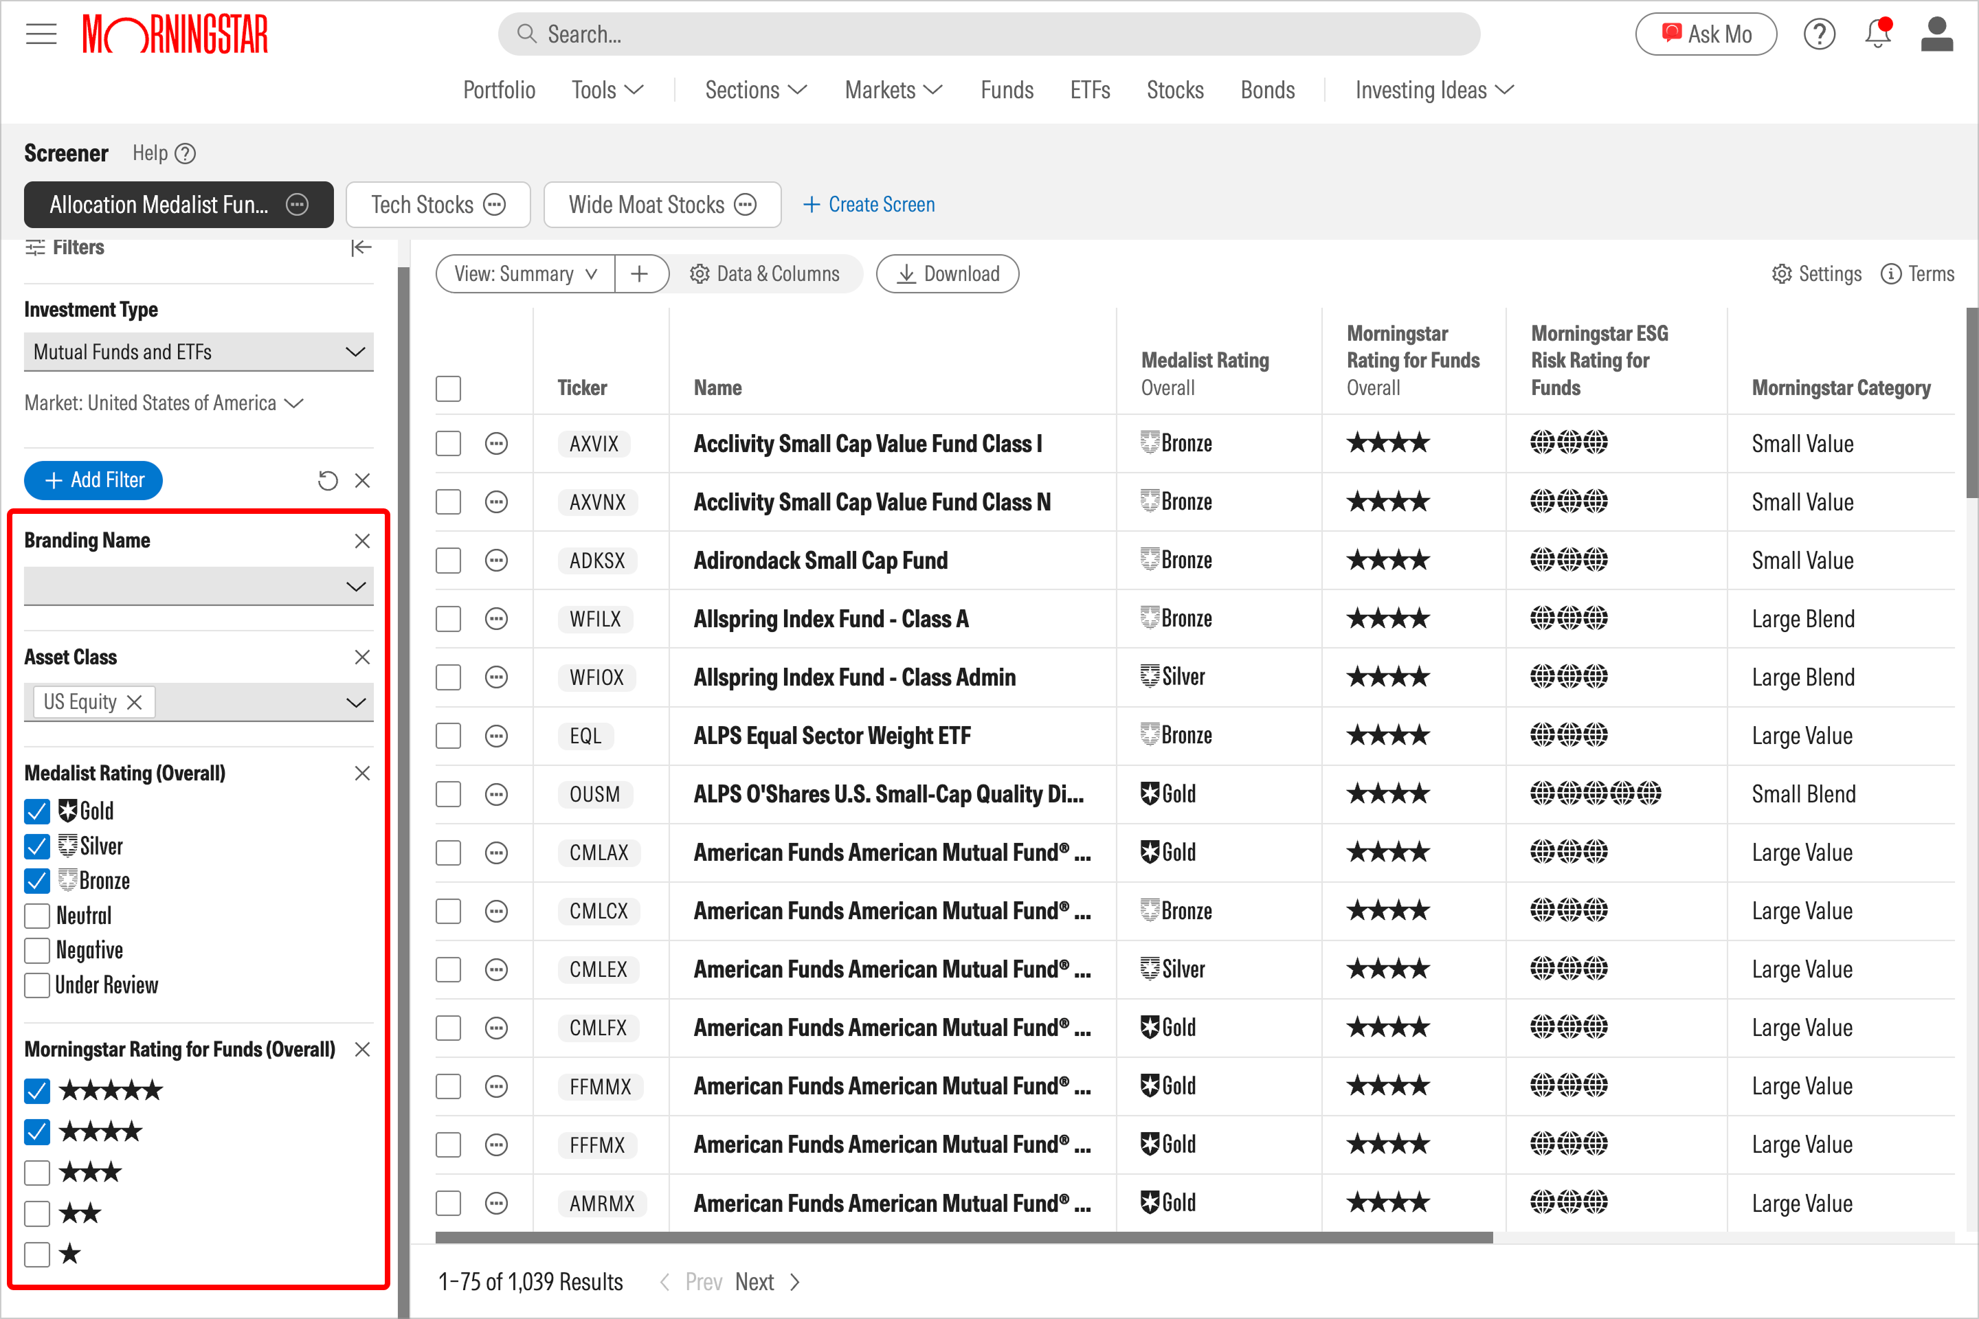Open row actions for AXVIX

pos(496,443)
